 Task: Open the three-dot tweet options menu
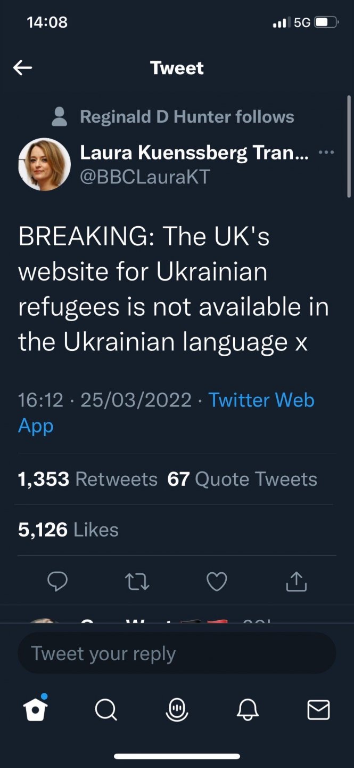coord(326,153)
